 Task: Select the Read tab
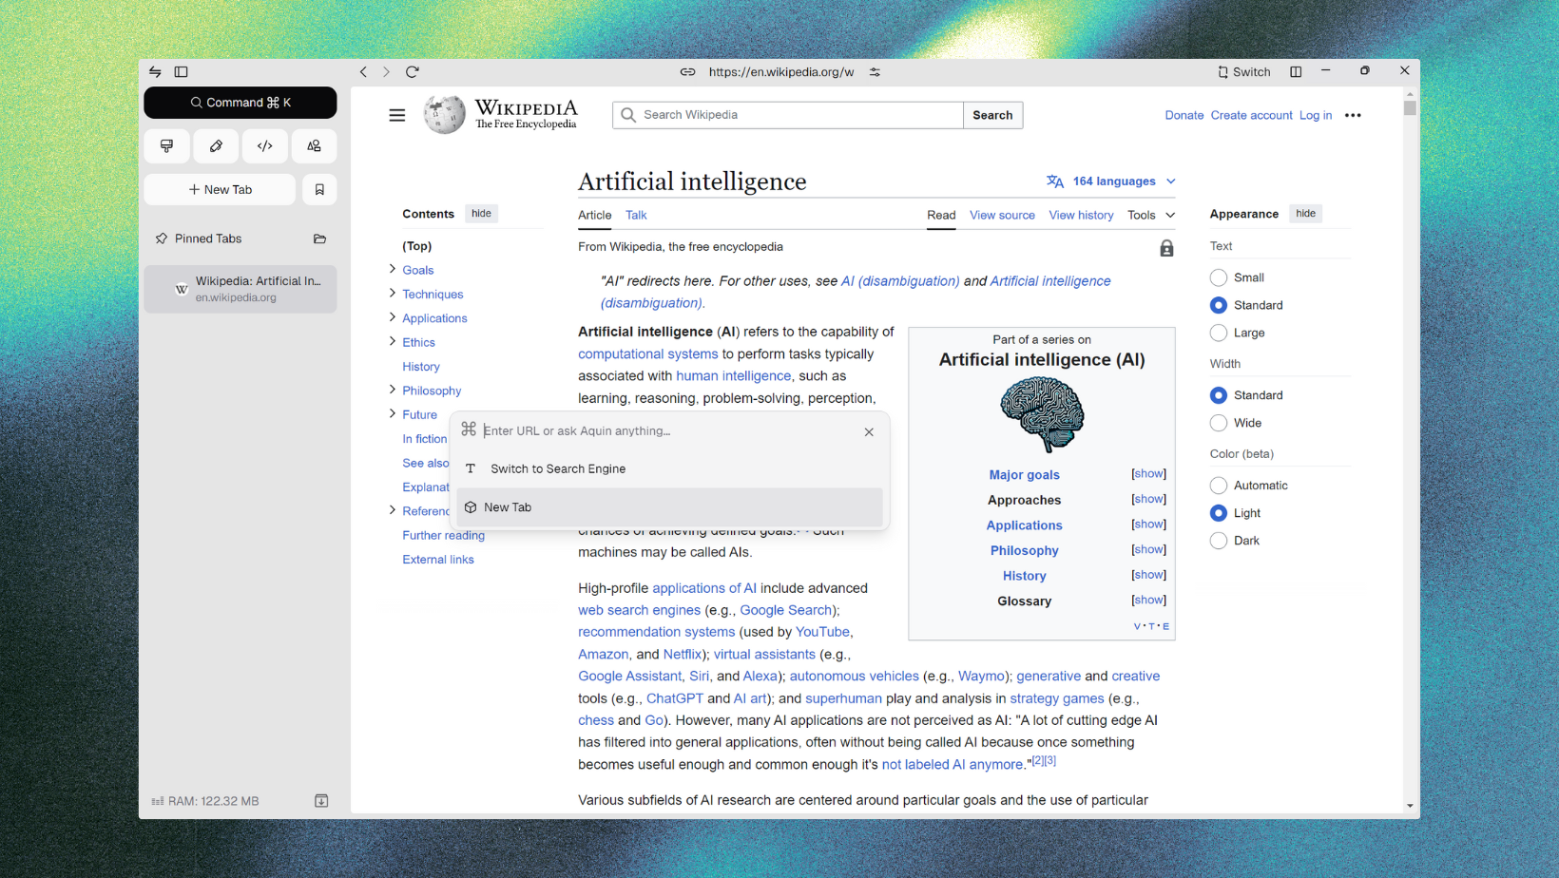[x=941, y=216]
